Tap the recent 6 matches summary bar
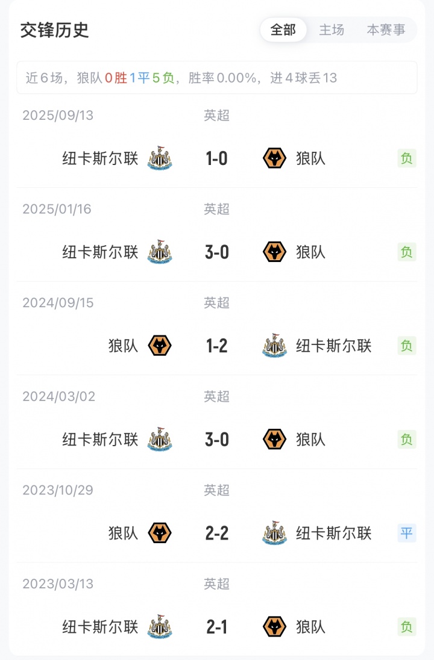The height and width of the screenshot is (660, 434). (x=217, y=78)
